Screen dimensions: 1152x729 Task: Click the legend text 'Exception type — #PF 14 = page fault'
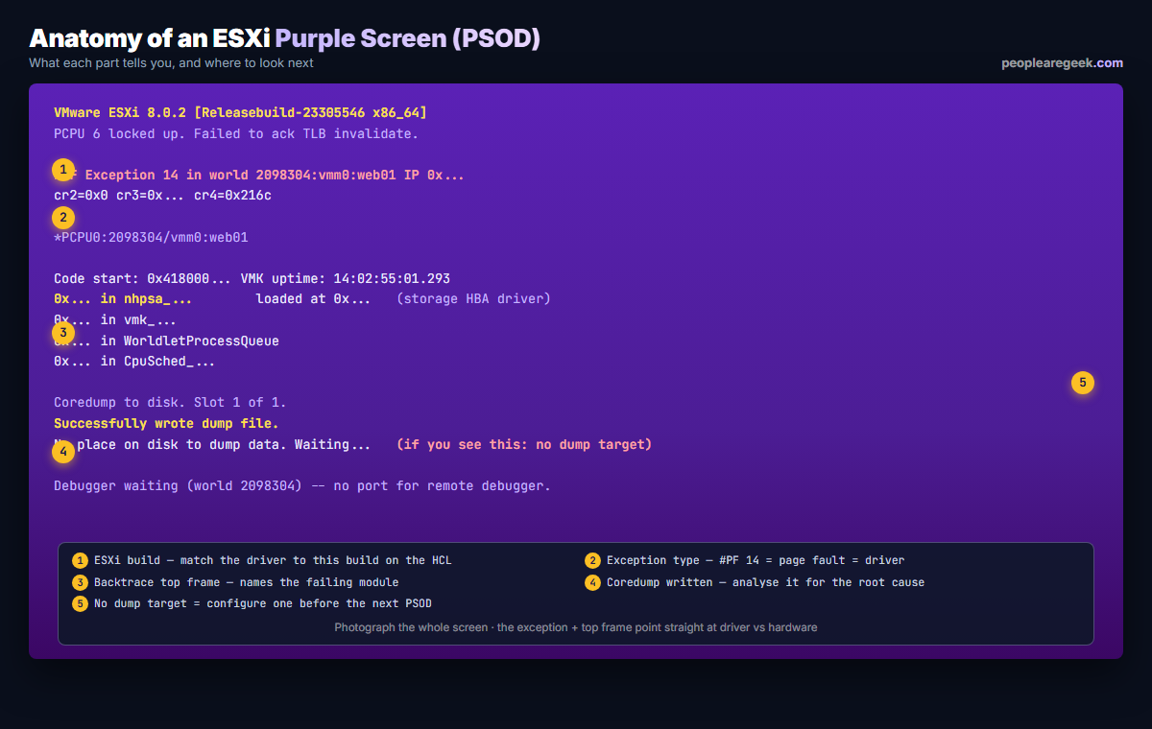pyautogui.click(x=756, y=560)
